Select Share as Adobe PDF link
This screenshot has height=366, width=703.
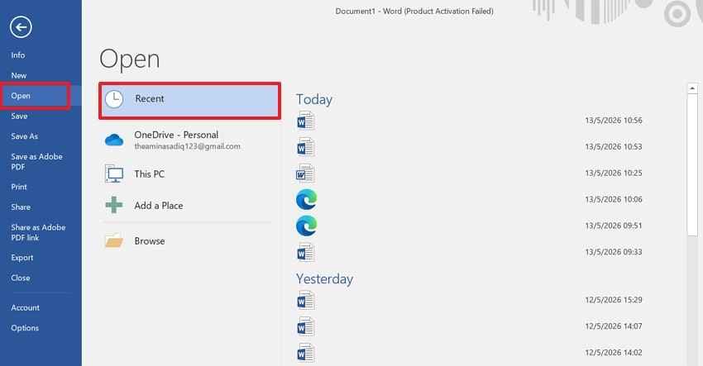pyautogui.click(x=38, y=232)
